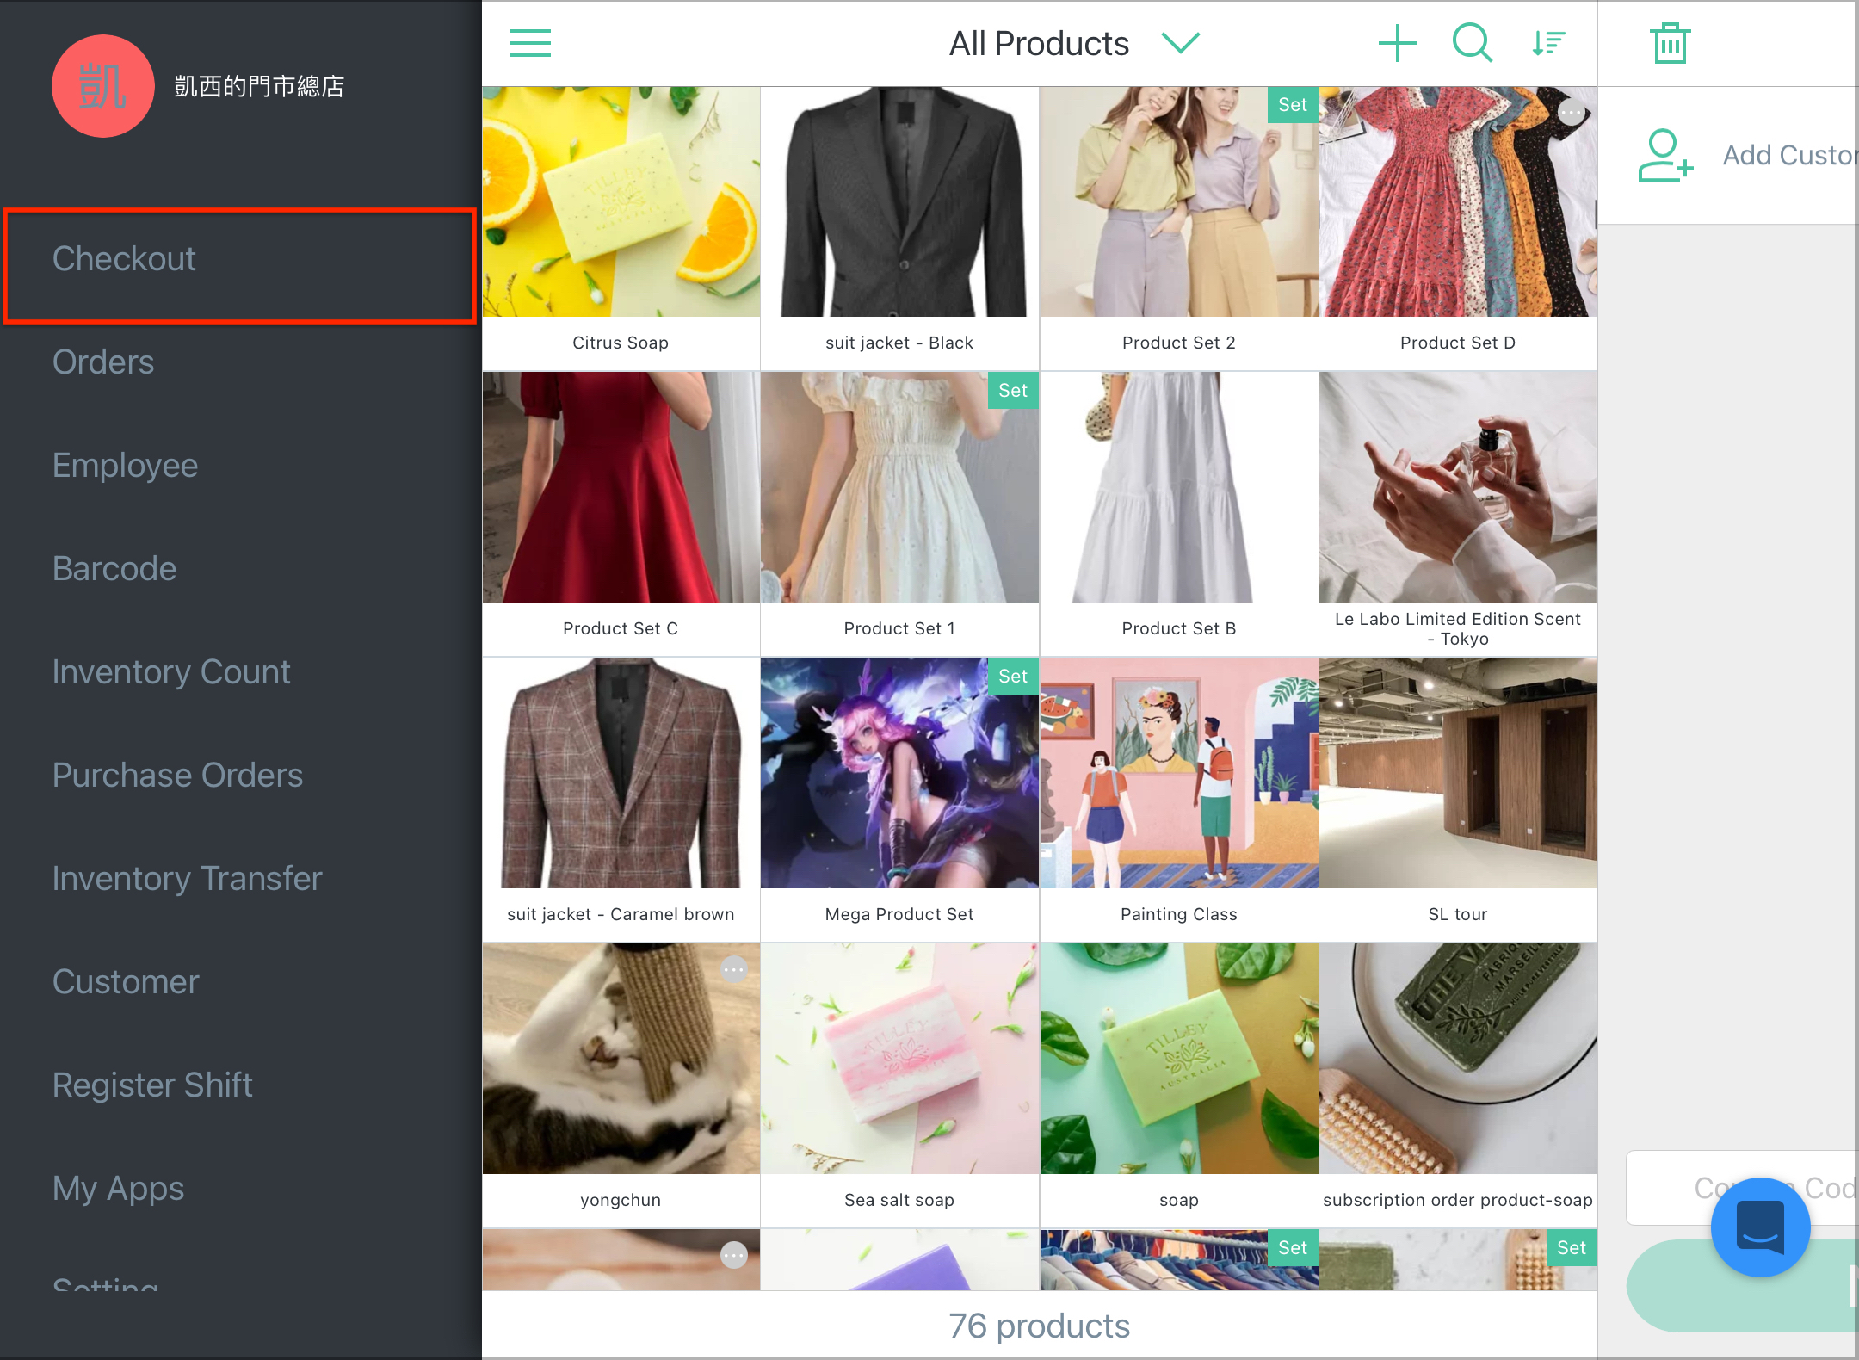Click the sort order icon
The height and width of the screenshot is (1360, 1859).
(1547, 43)
